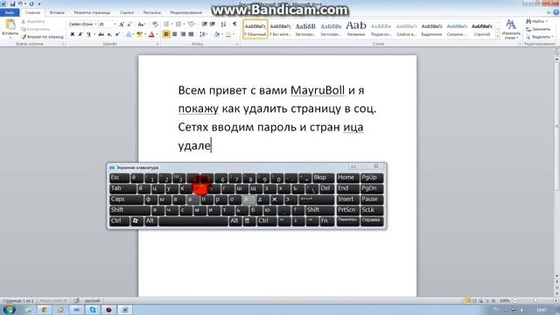The width and height of the screenshot is (560, 315).
Task: Open the Windows Start menu orb
Action: (x=9, y=309)
